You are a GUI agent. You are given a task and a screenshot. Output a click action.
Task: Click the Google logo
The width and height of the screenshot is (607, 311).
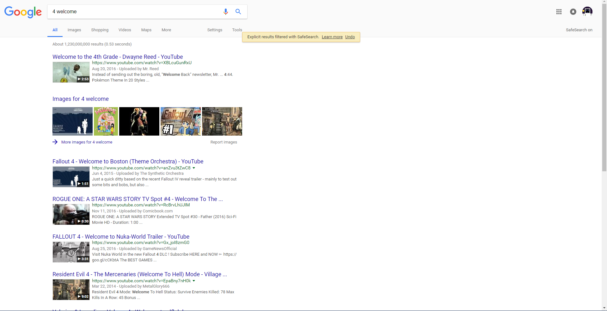(23, 12)
